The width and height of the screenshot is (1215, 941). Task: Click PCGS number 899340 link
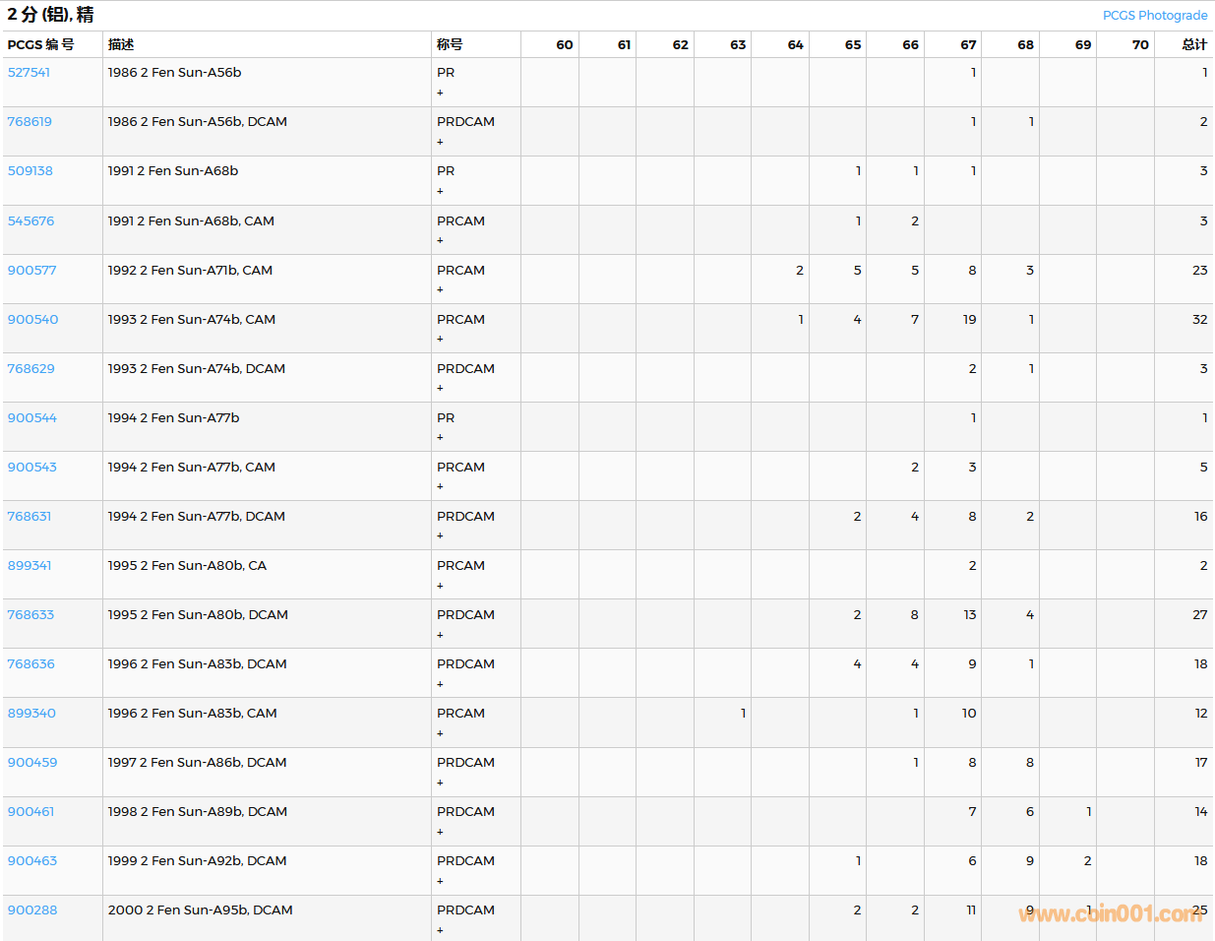coord(31,714)
